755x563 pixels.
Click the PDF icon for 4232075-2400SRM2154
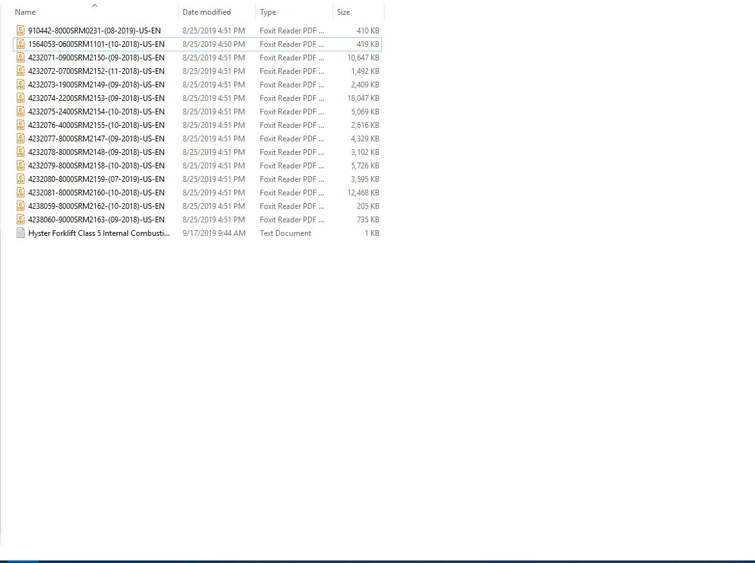coord(20,111)
